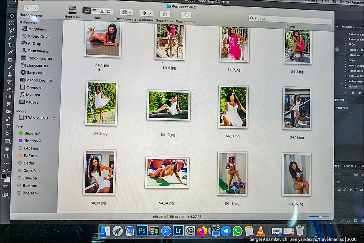
Task: Open the TRANSCEND volume
Action: click(34, 118)
